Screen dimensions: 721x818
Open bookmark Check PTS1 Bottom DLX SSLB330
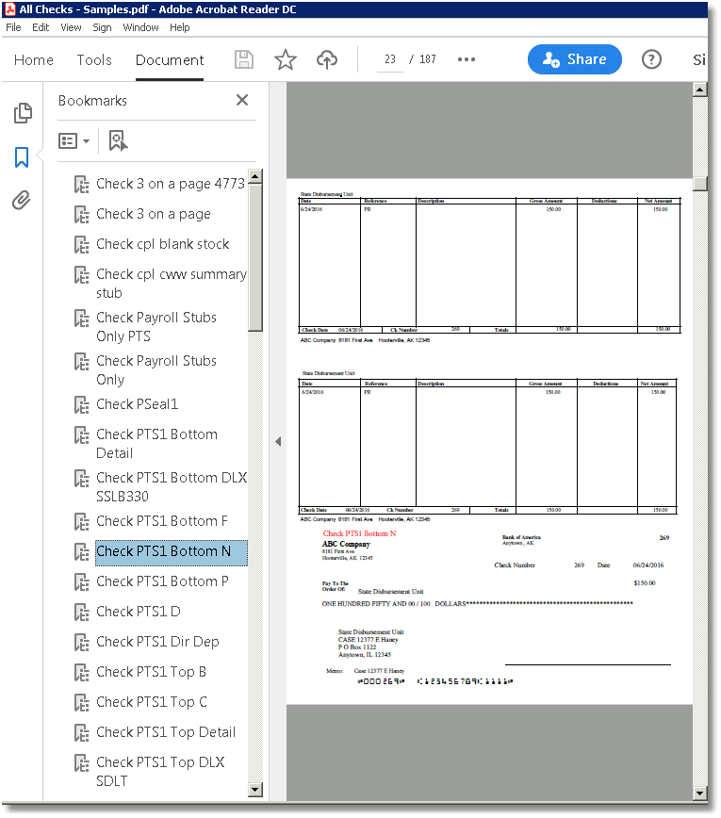[x=172, y=486]
